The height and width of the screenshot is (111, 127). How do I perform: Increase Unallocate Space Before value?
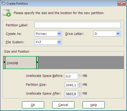[80, 75]
